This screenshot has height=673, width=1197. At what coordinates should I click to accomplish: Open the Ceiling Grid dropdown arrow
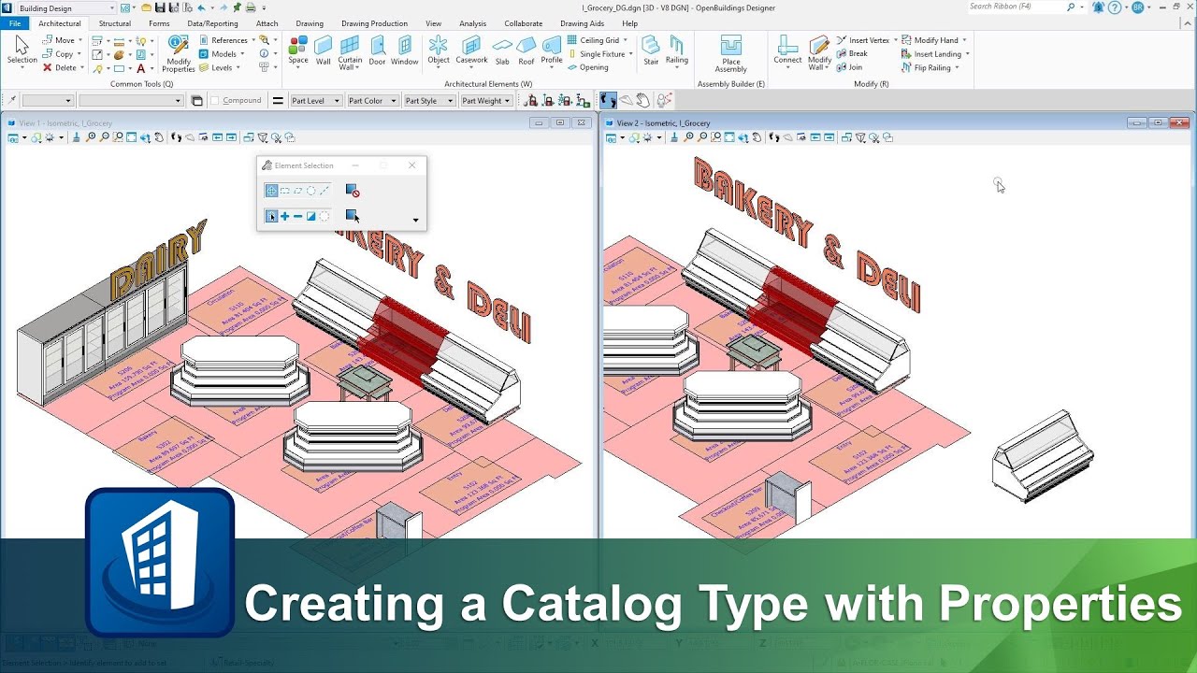625,40
